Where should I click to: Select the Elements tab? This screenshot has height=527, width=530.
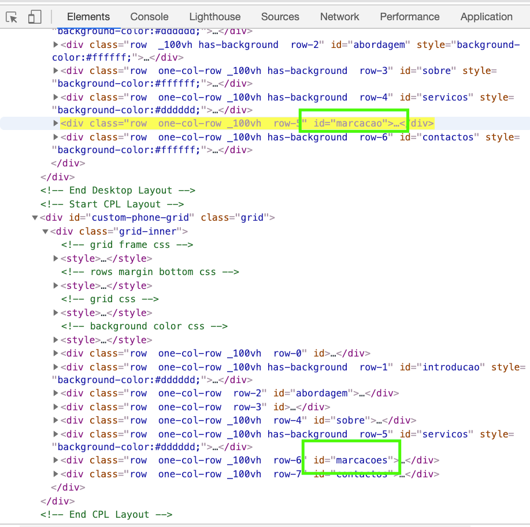click(88, 17)
